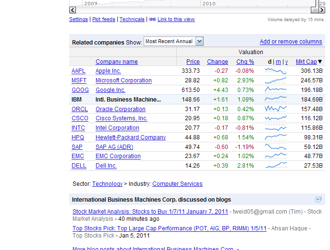330x250 pixels.
Task: Open the Apple Inc. sparkline chart
Action: (x=276, y=71)
